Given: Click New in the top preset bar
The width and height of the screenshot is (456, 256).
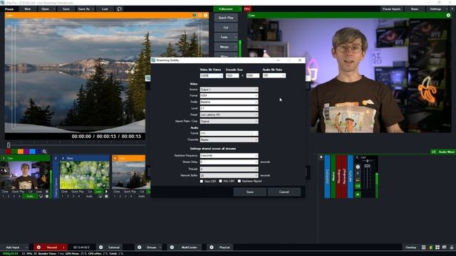Looking at the screenshot, I should 27,9.
